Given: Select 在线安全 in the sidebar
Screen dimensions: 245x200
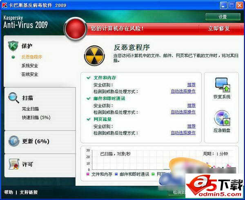Looking at the screenshot, I should (30, 74).
